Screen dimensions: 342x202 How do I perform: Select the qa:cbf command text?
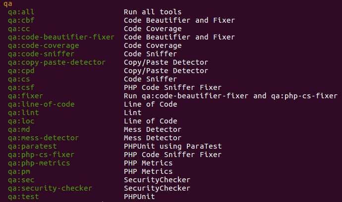pos(21,20)
